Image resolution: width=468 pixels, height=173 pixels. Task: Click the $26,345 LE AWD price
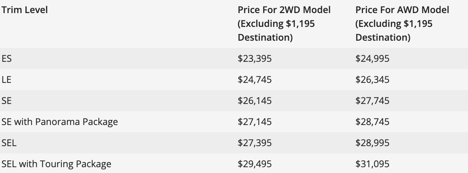(372, 80)
